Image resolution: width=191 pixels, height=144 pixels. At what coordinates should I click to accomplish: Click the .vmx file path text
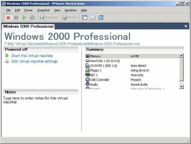pos(72,44)
